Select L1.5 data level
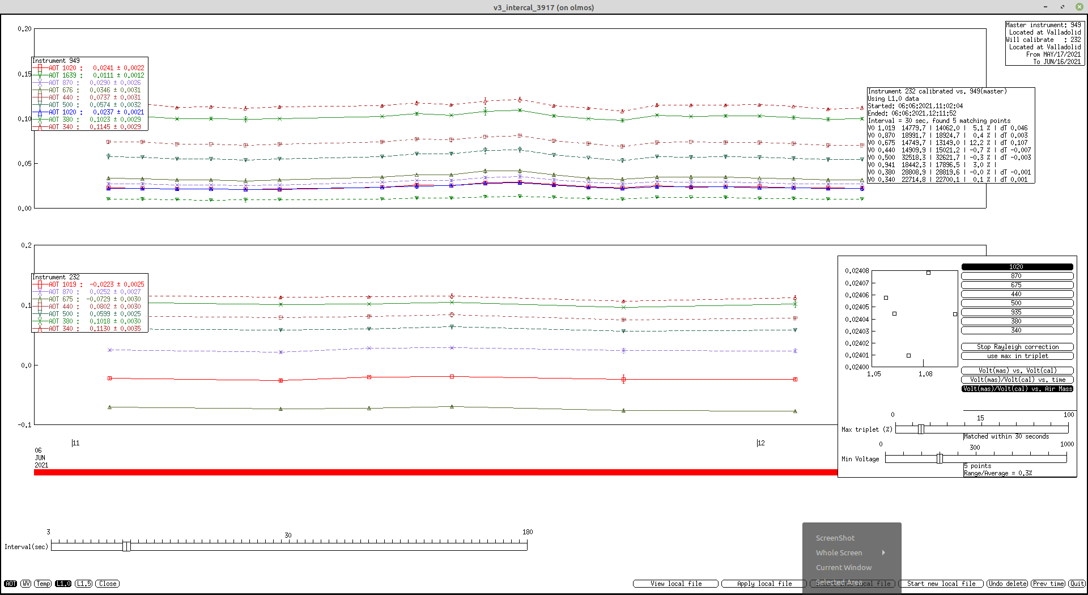1088x595 pixels. coord(84,584)
